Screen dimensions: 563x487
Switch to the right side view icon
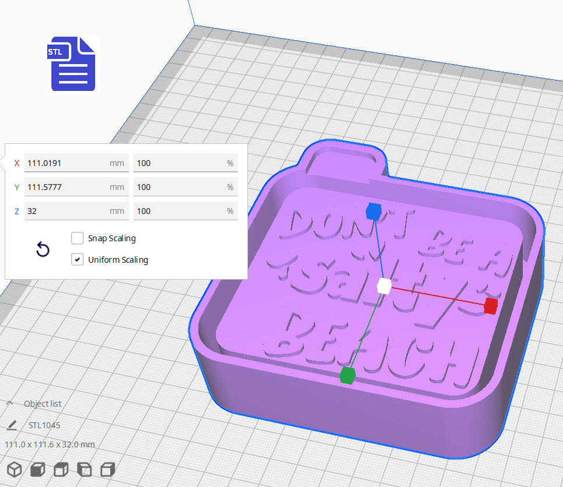(x=107, y=469)
